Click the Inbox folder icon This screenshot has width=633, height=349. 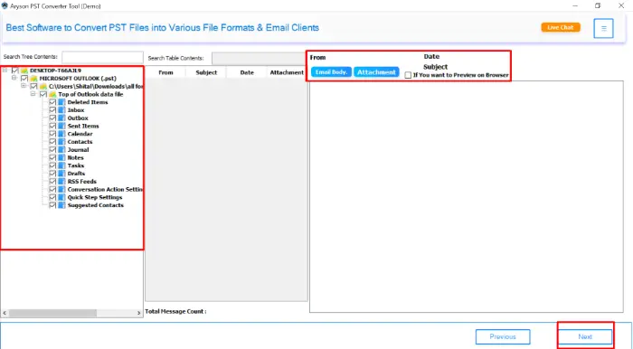pos(61,110)
